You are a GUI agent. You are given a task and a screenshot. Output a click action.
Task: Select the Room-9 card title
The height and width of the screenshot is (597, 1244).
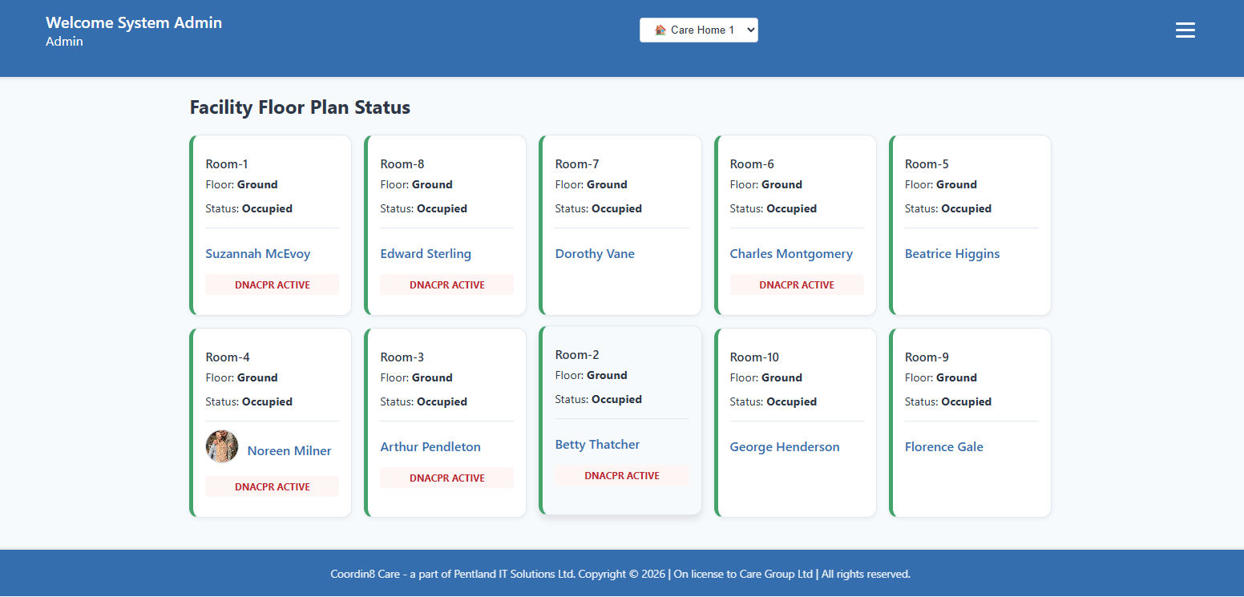(x=927, y=357)
